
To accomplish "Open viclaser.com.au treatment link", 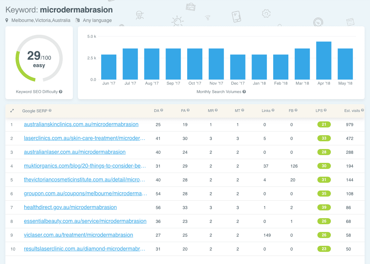I will (x=78, y=235).
